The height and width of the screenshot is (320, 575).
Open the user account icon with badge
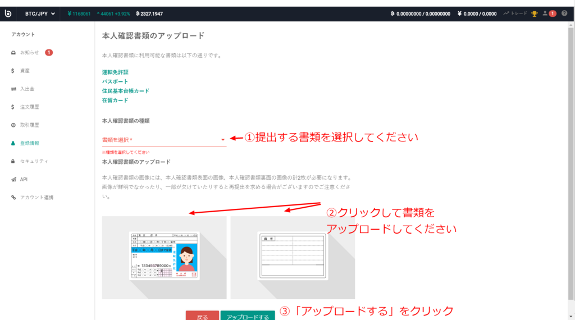549,13
